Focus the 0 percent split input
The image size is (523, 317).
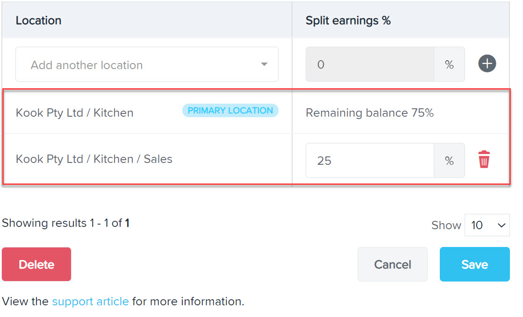(370, 64)
